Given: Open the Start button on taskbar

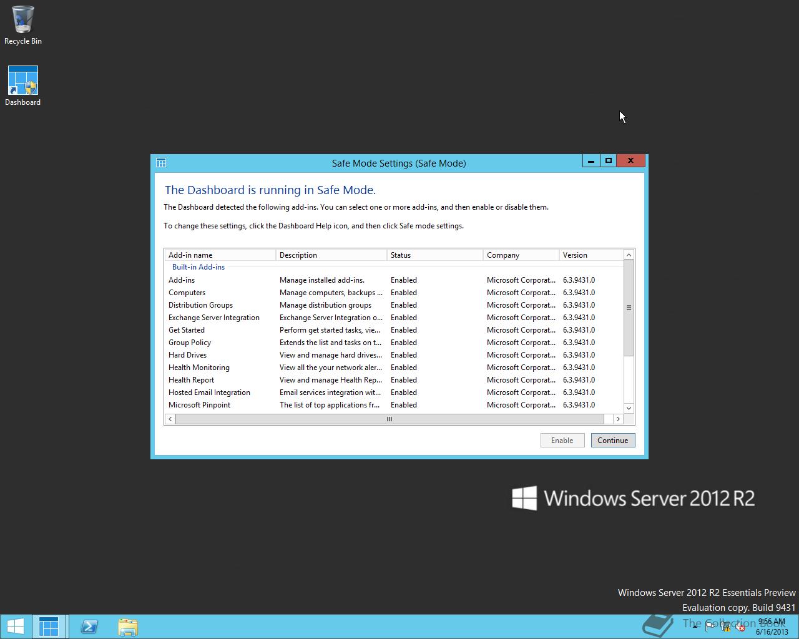Looking at the screenshot, I should click(x=15, y=627).
